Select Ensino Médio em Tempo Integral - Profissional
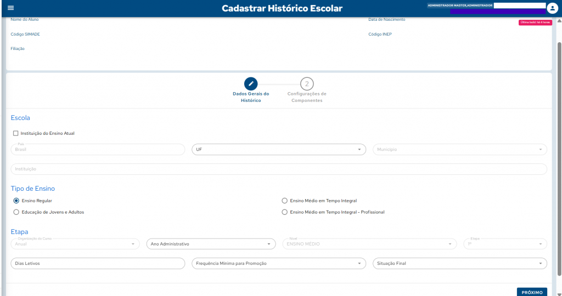This screenshot has height=296, width=562. 284,212
